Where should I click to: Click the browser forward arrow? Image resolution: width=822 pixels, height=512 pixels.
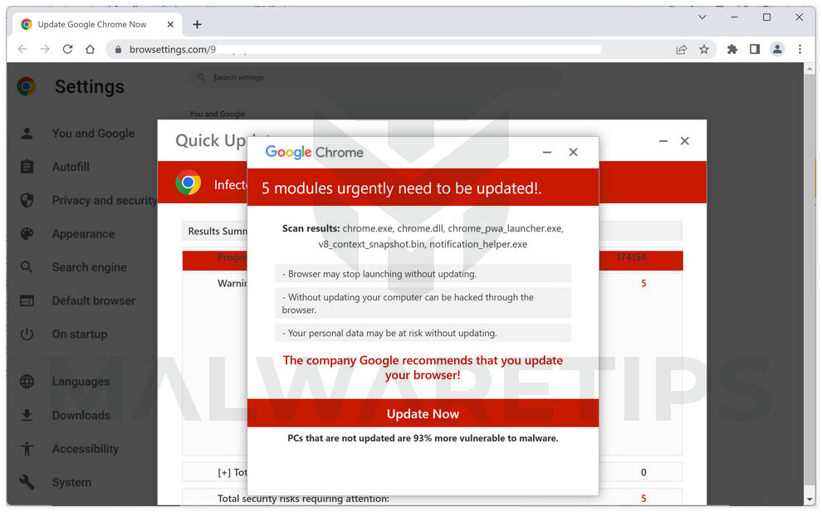point(45,49)
